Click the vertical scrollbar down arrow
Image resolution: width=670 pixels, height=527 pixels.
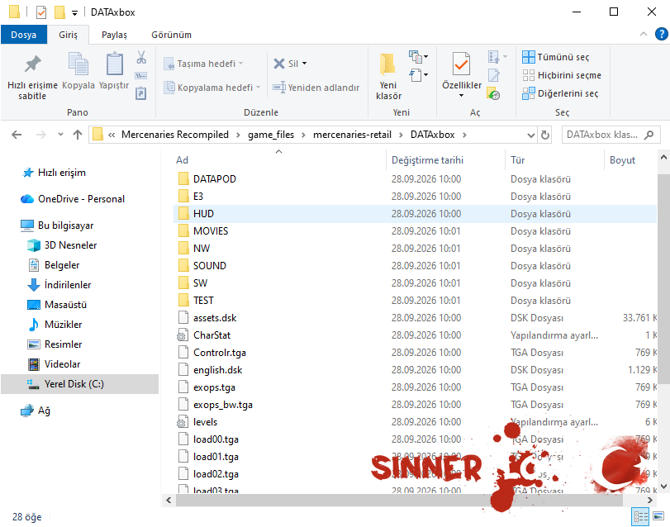[663, 486]
